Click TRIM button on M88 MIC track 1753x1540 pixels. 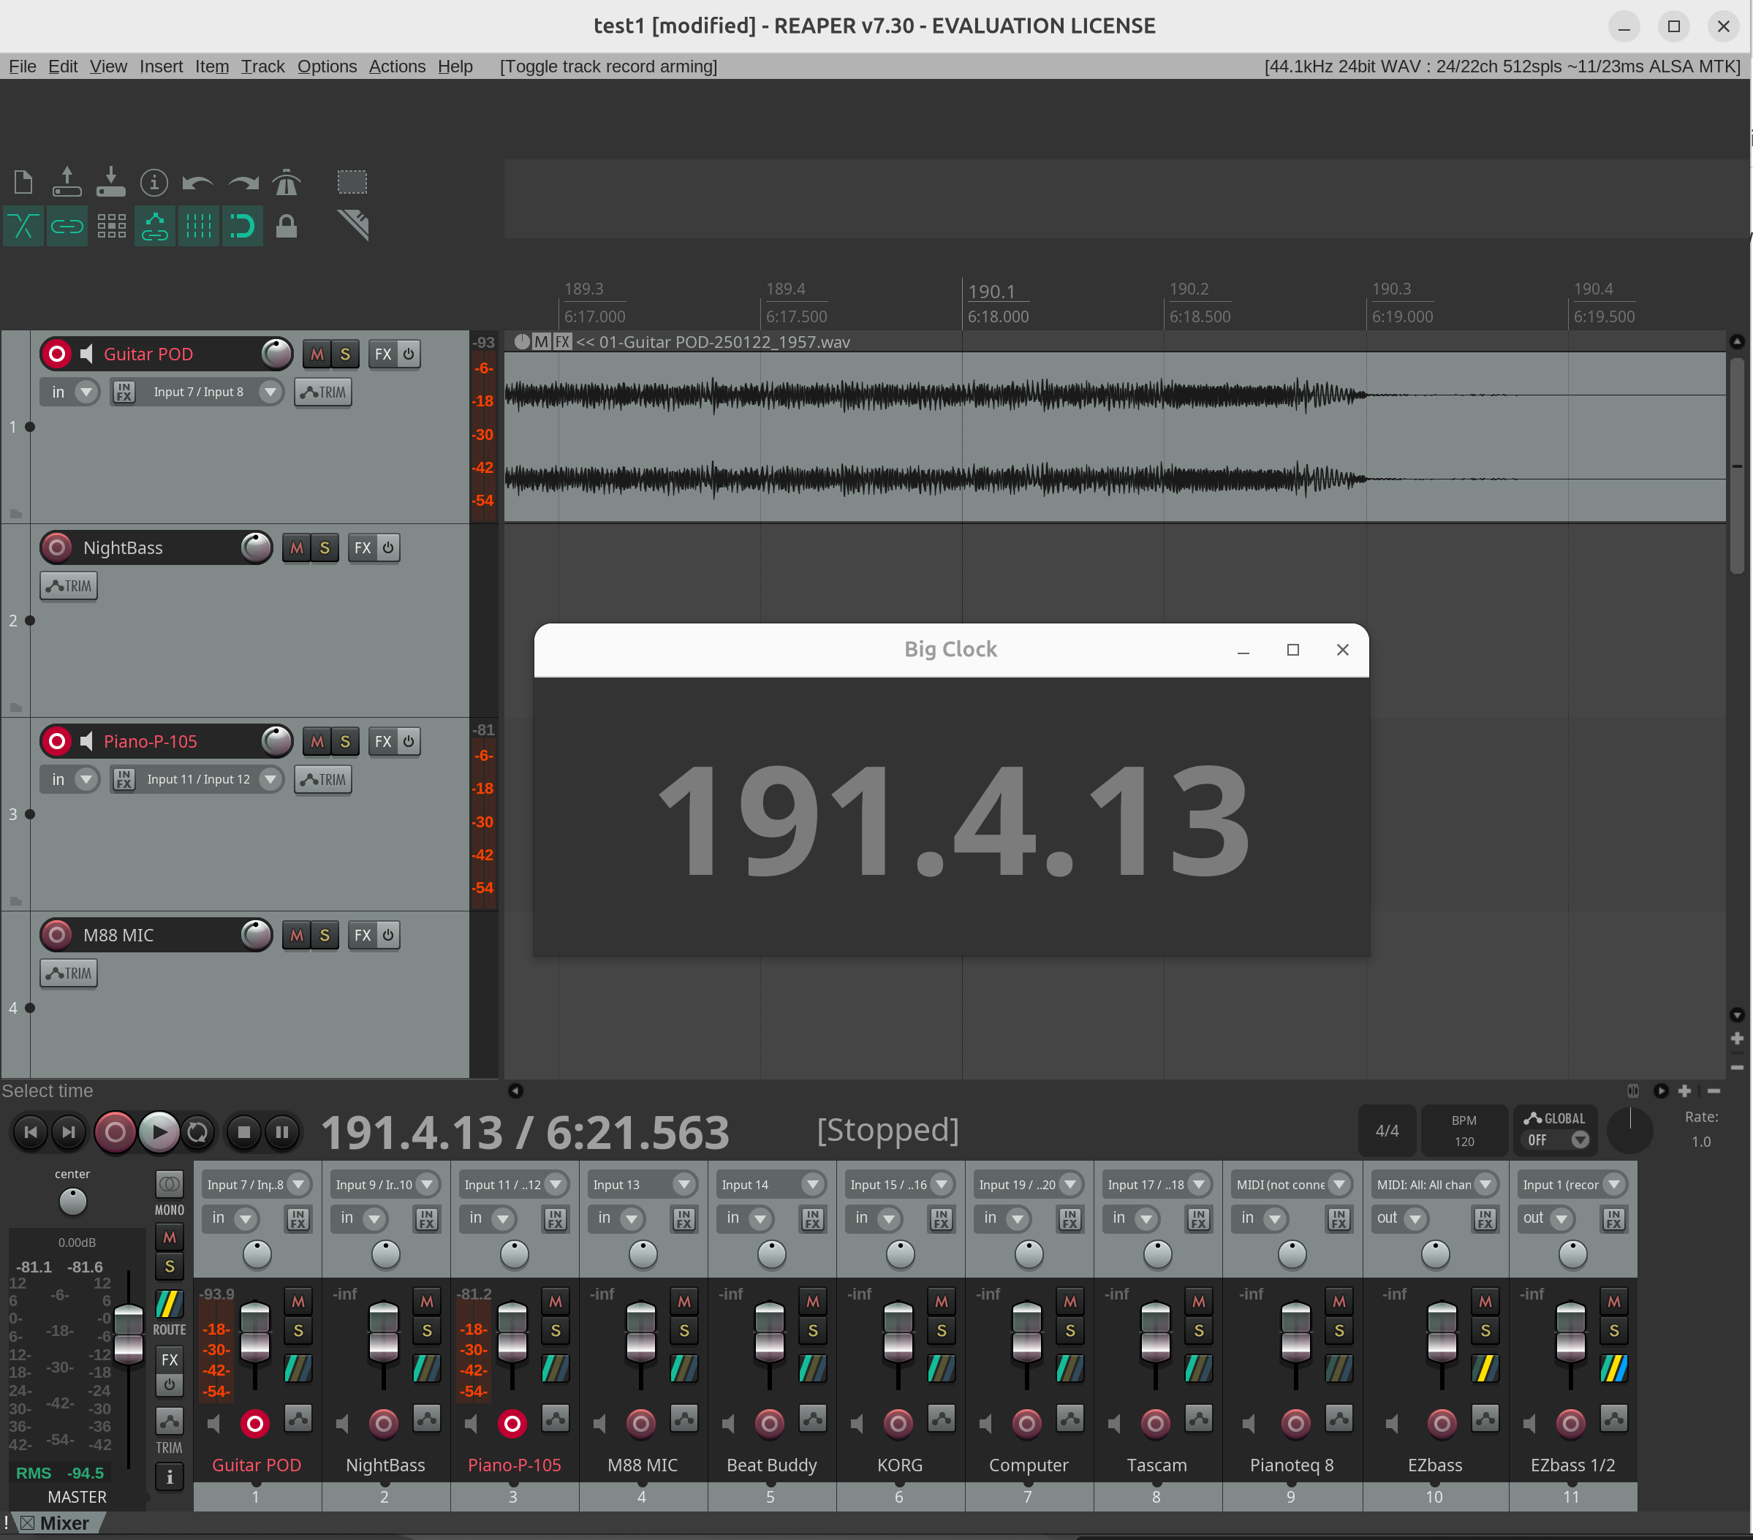click(x=69, y=974)
